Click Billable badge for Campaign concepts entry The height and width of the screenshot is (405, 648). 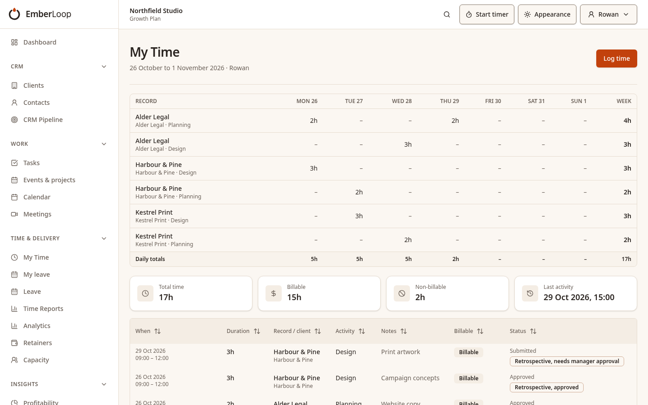pos(468,378)
